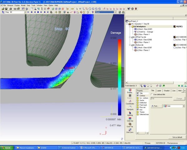The width and height of the screenshot is (187, 150).
Task: Click the pan crosshair tool next to pointer
Action: coord(80,9)
